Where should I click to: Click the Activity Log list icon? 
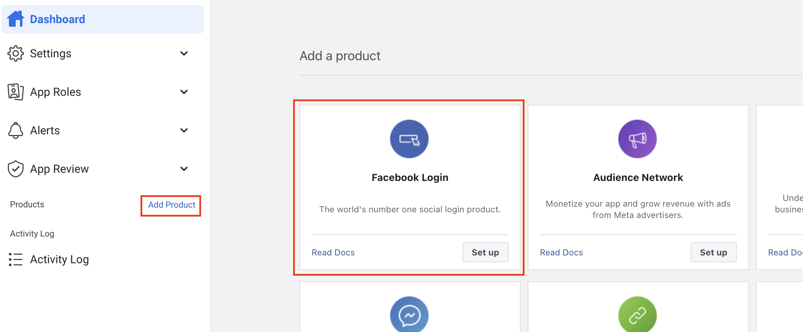16,259
